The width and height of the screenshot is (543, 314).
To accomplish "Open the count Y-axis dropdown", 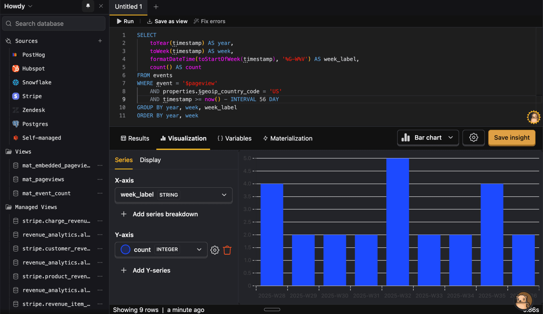I will pyautogui.click(x=161, y=250).
